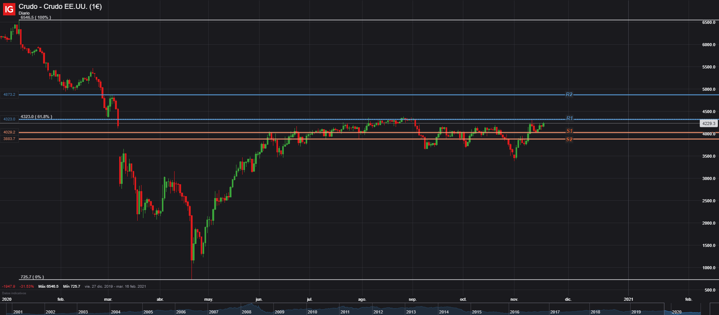The width and height of the screenshot is (719, 315).
Task: Jump to 2019 in the bottom navigator
Action: (x=636, y=312)
